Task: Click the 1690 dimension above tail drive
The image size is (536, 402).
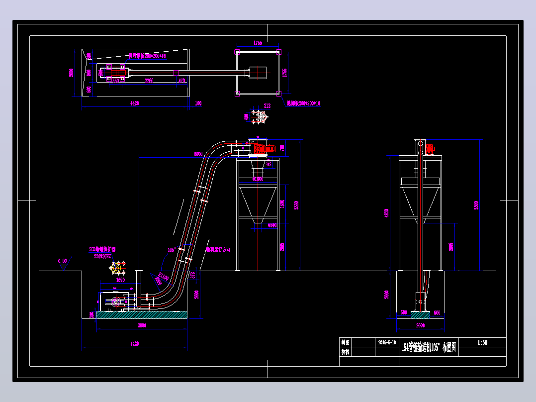Action: coord(120,280)
